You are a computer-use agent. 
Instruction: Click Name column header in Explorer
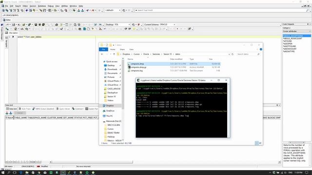[130, 59]
